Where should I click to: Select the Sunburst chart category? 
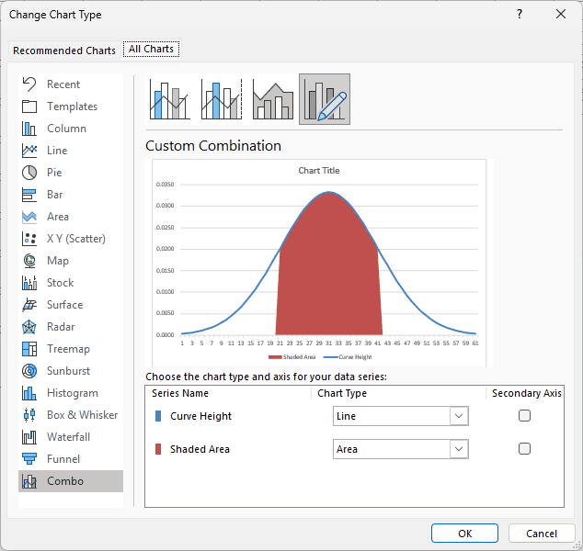pyautogui.click(x=71, y=371)
